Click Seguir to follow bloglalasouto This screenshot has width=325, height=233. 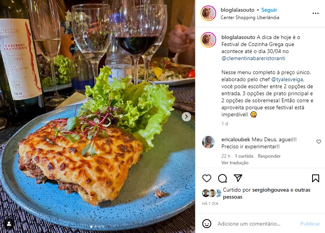269,10
